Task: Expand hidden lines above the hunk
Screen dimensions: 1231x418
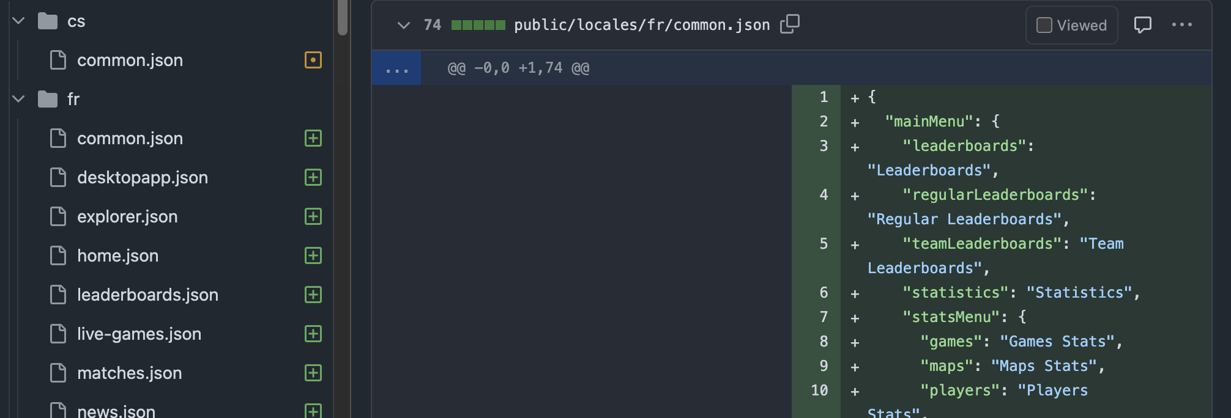Action: [x=396, y=68]
